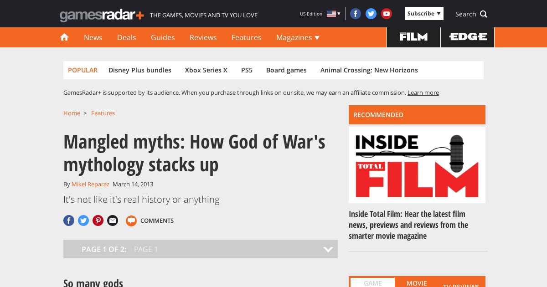
Task: Open the Features section
Action: coord(247,37)
